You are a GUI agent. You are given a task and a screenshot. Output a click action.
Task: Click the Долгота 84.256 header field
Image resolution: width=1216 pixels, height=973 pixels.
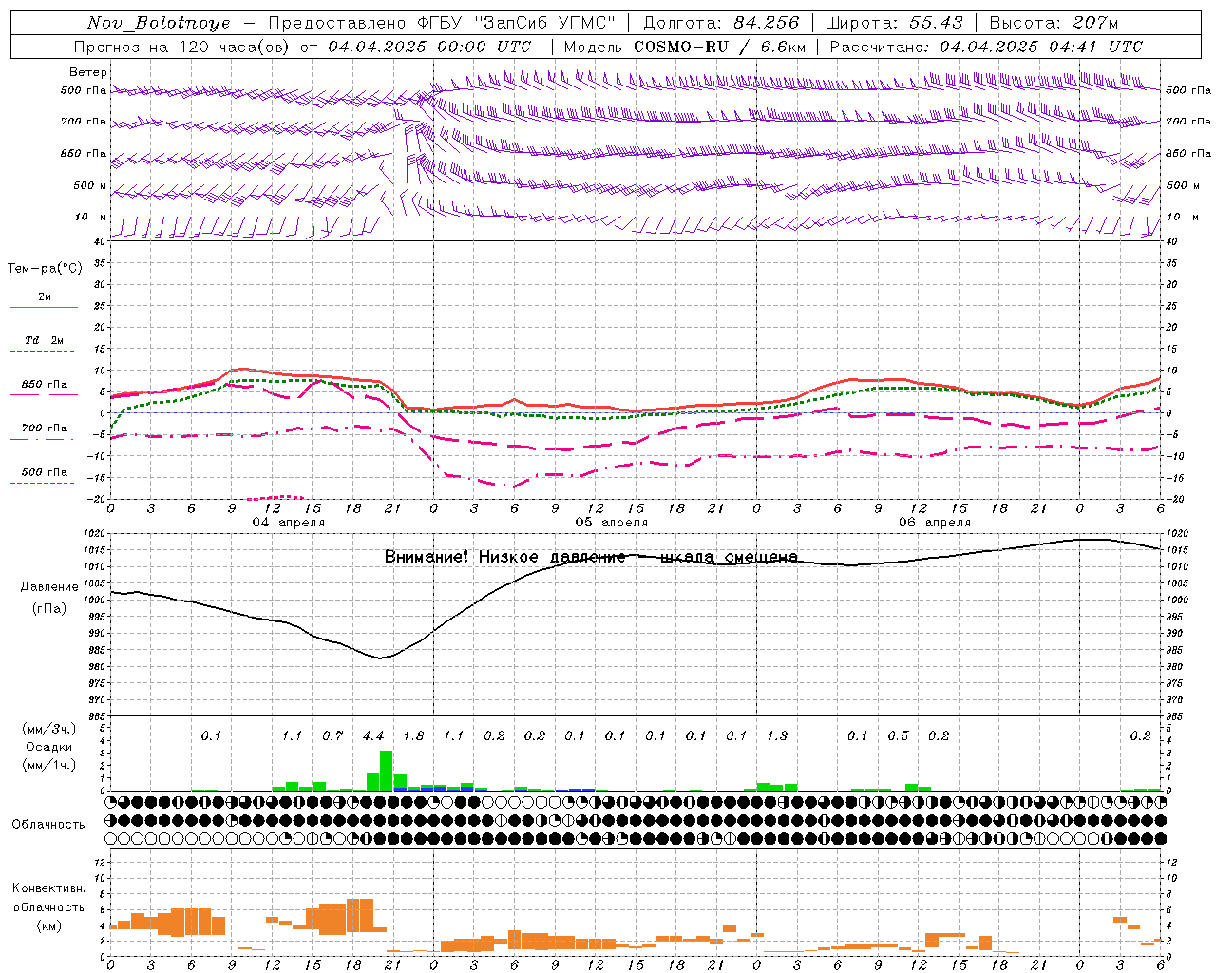click(721, 23)
